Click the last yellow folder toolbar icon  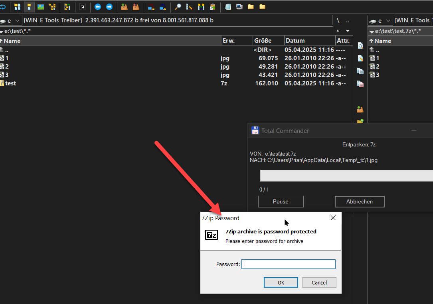tap(262, 7)
